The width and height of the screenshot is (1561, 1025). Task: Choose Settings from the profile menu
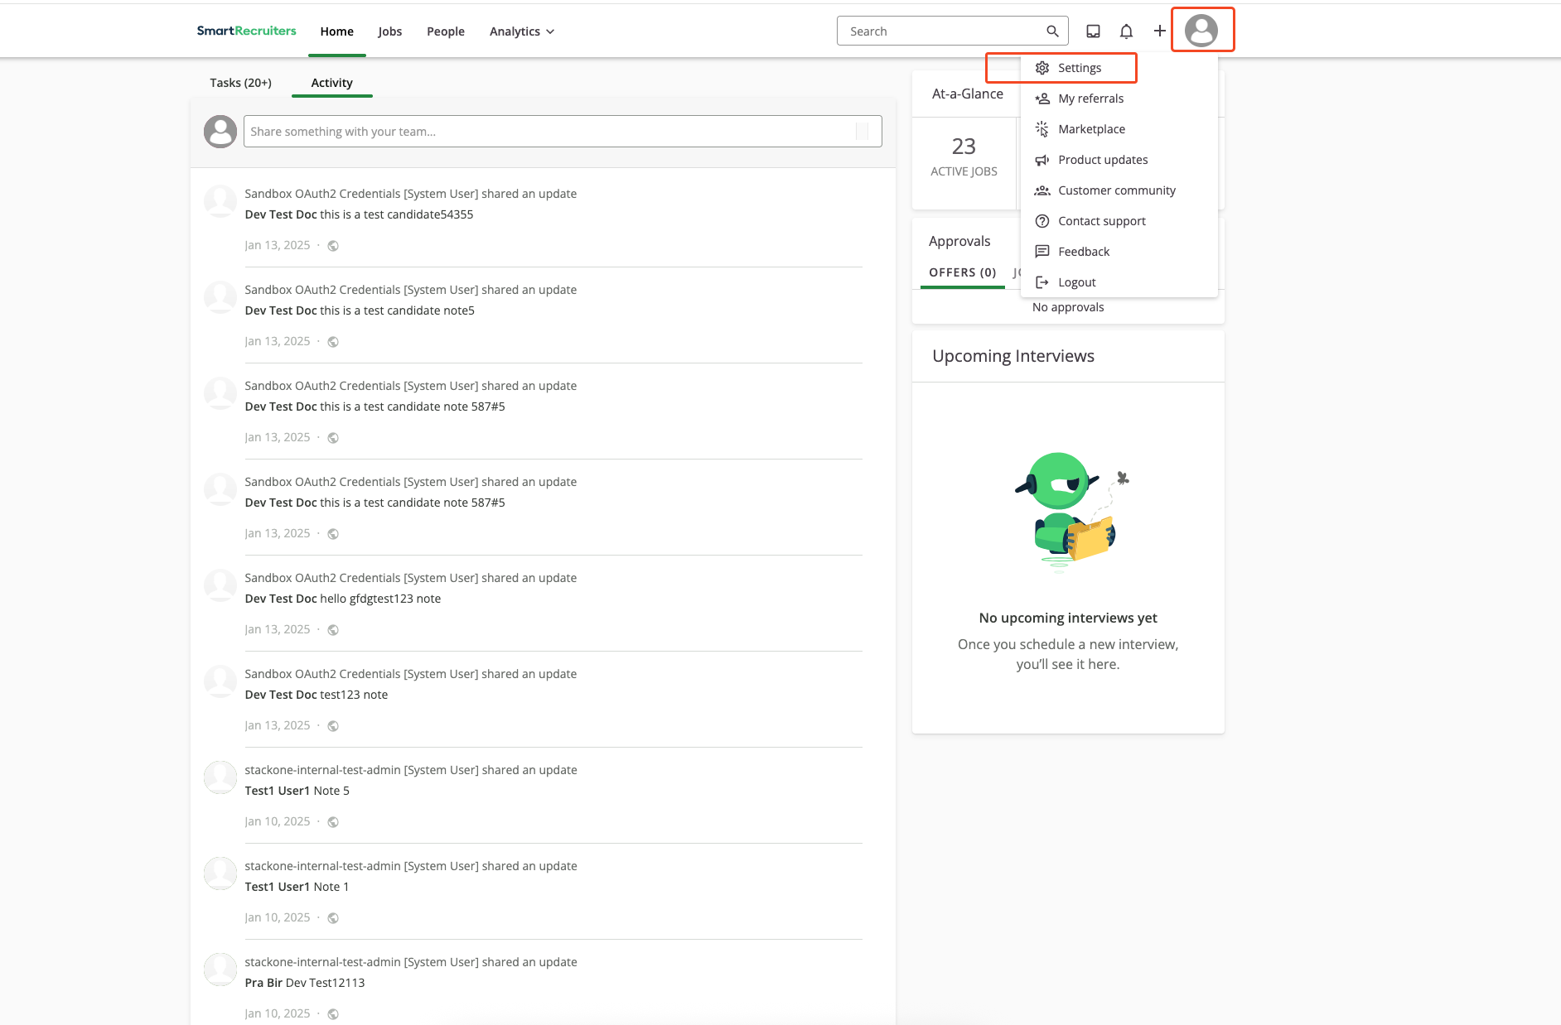[x=1119, y=68]
